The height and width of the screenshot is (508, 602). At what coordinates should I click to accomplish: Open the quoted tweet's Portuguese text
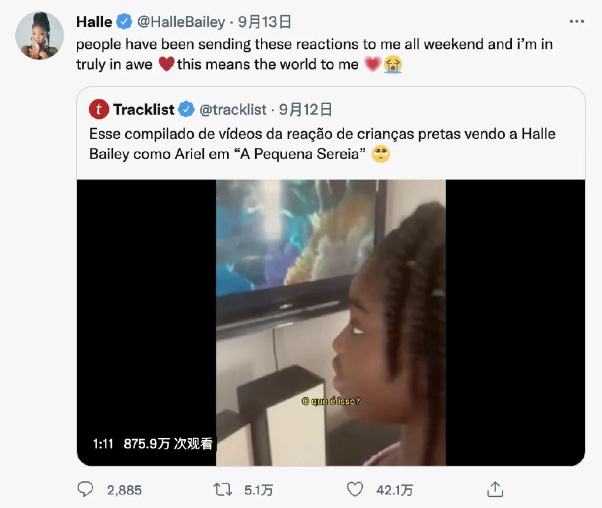[x=323, y=144]
